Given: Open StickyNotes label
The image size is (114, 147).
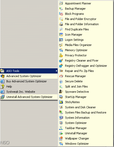Looking at the screenshot, I should pos(72,102).
